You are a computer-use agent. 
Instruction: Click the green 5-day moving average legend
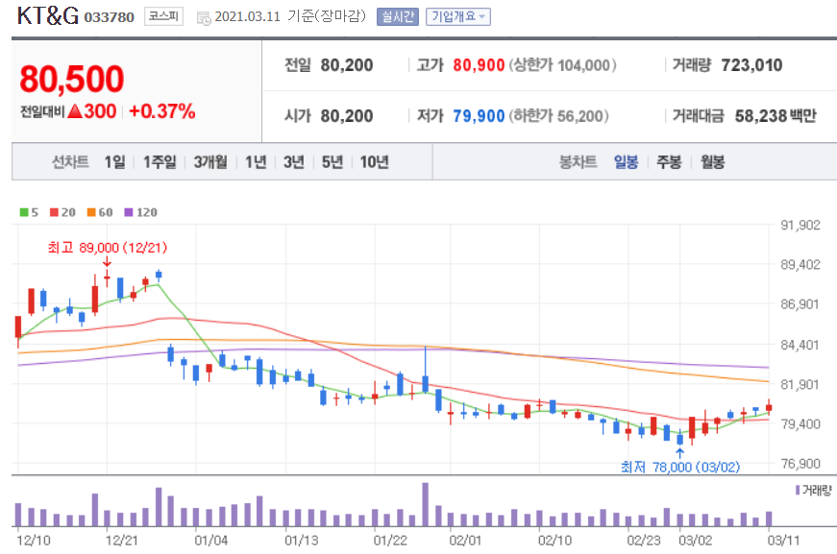click(29, 212)
